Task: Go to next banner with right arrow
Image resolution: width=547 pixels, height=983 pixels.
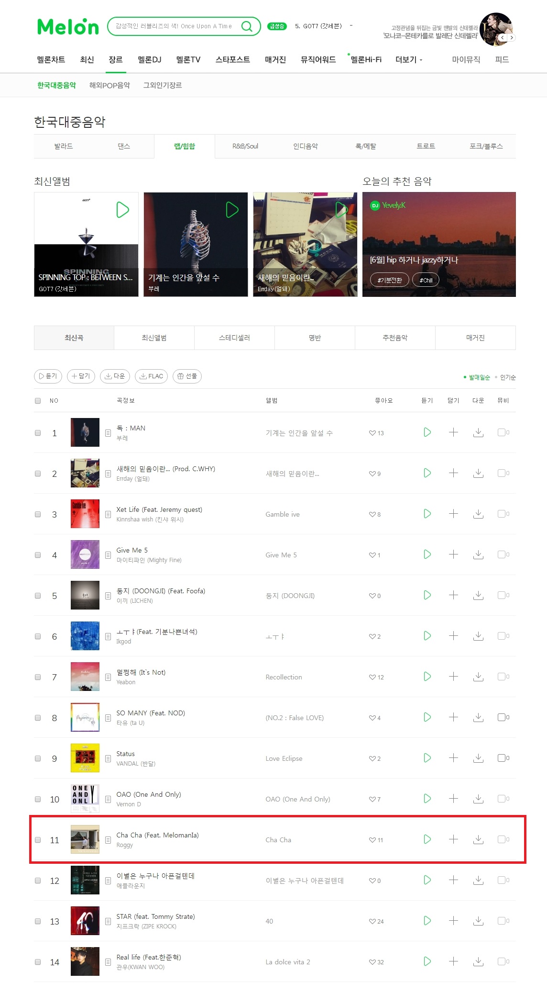Action: (512, 37)
